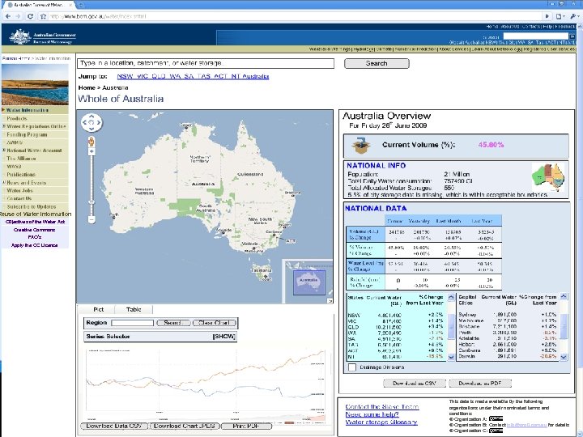Open Publications in the sidebar menu
This screenshot has height=437, width=583.
(21, 174)
